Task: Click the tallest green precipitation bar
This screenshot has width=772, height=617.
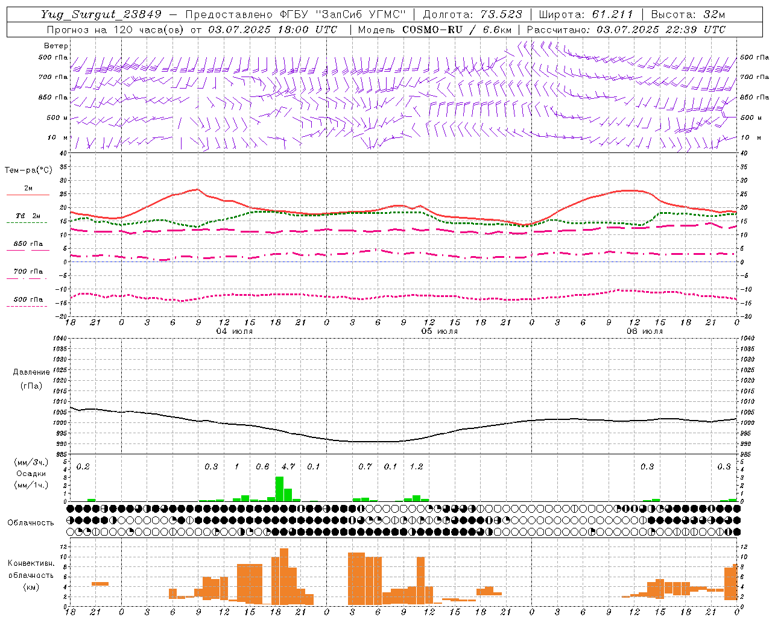Action: [279, 489]
